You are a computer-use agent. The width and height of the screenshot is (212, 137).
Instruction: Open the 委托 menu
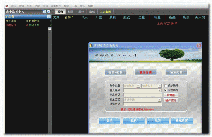82,6
